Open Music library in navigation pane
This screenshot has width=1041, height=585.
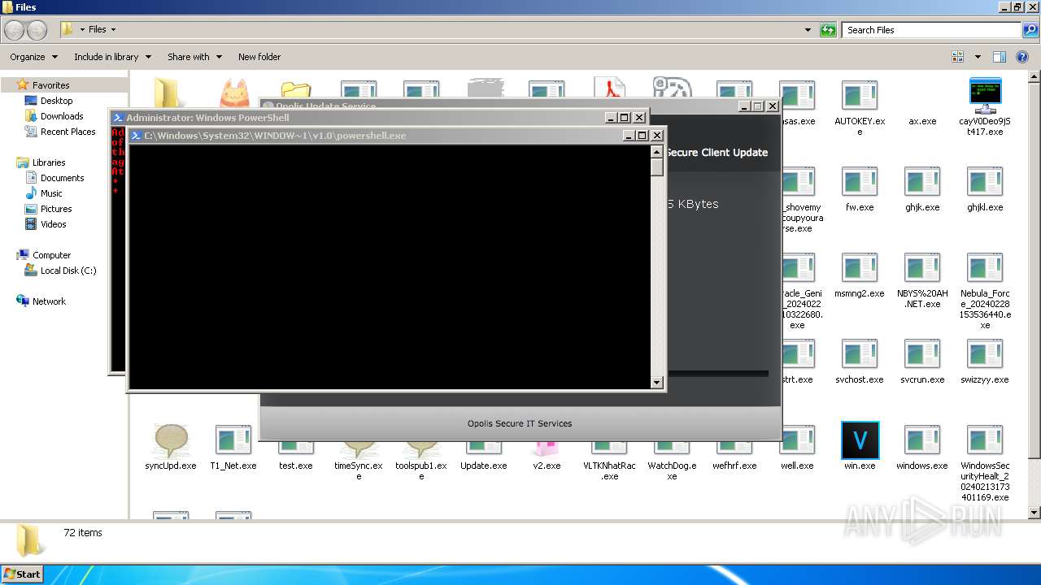pos(51,193)
